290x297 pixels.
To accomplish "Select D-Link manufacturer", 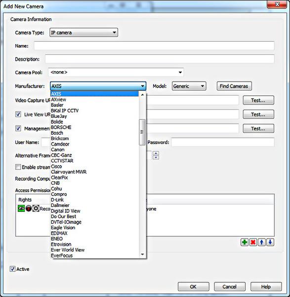I will point(94,199).
